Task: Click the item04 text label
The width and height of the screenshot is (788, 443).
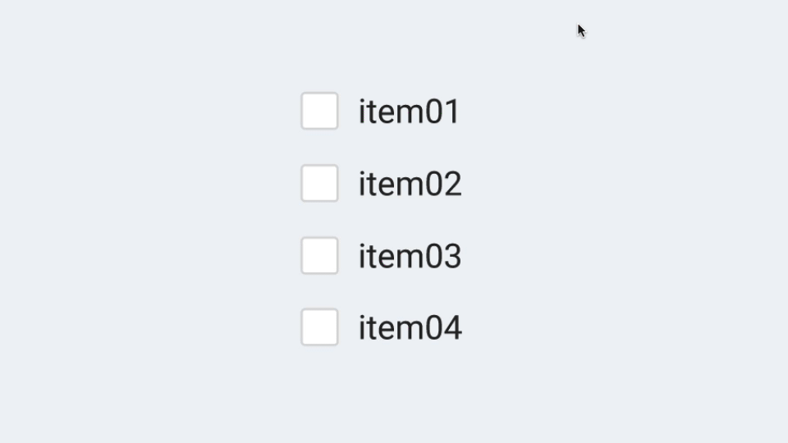Action: tap(410, 328)
